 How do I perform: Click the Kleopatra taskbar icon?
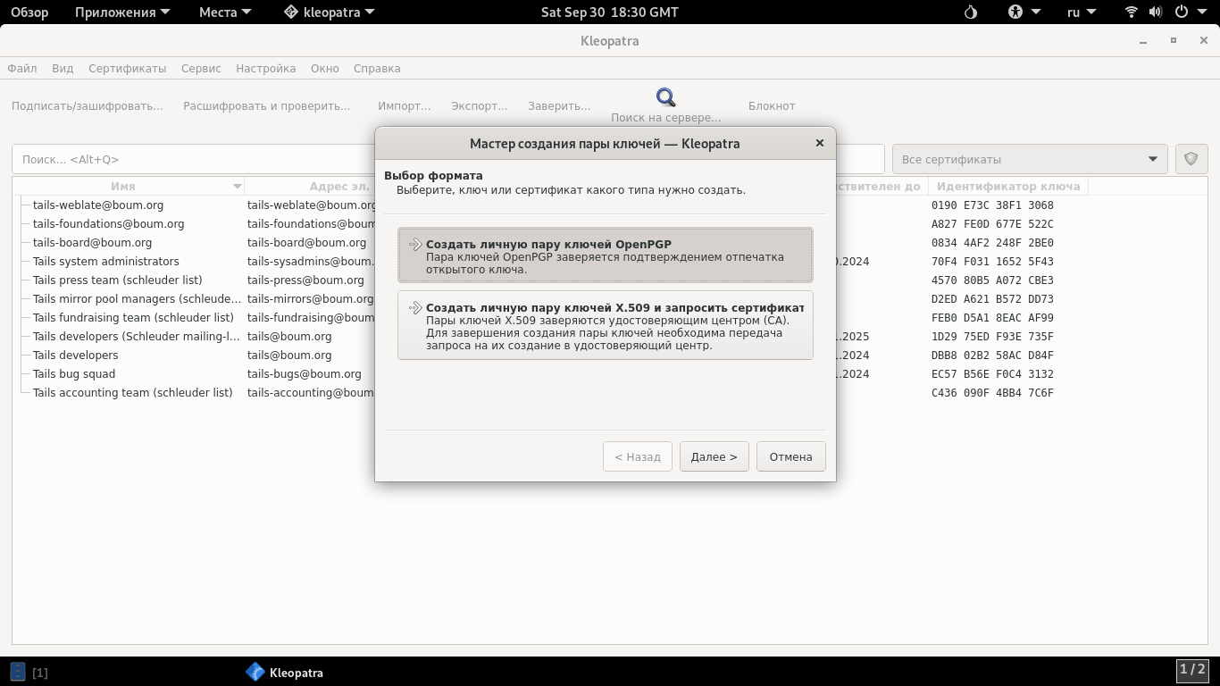(x=255, y=673)
